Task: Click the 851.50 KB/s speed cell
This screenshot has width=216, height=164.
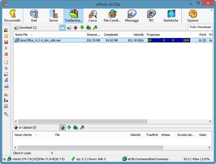Action: [x=136, y=40]
